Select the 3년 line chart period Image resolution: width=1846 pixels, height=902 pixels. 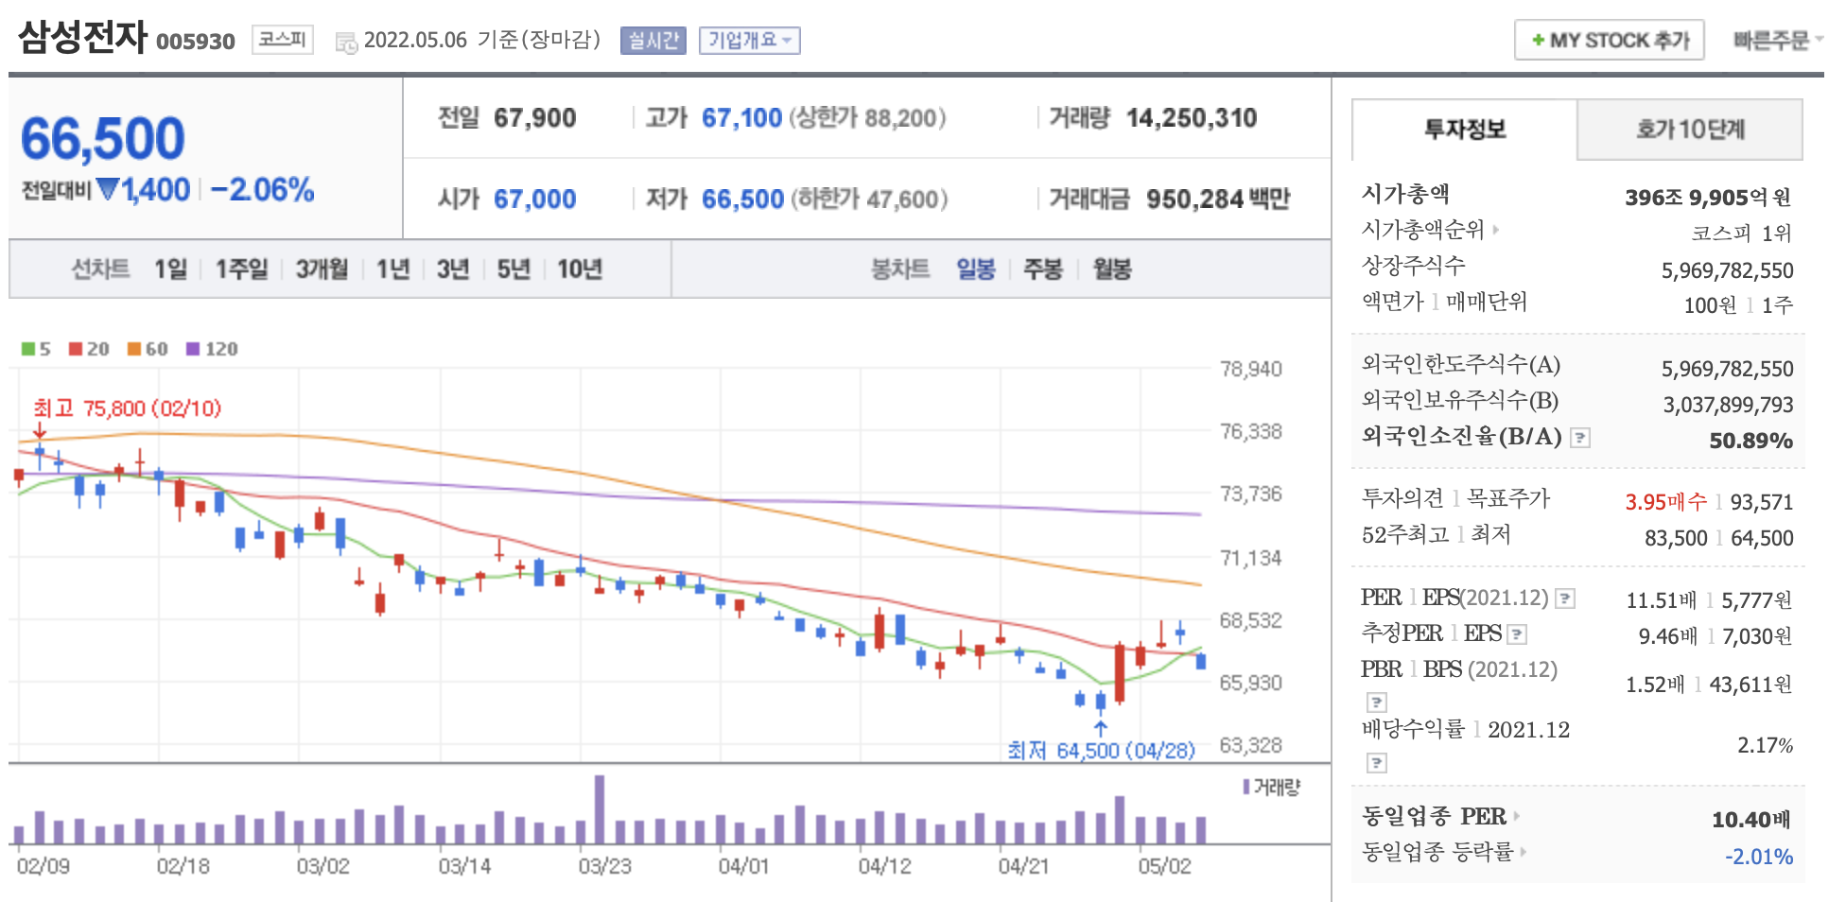click(453, 269)
